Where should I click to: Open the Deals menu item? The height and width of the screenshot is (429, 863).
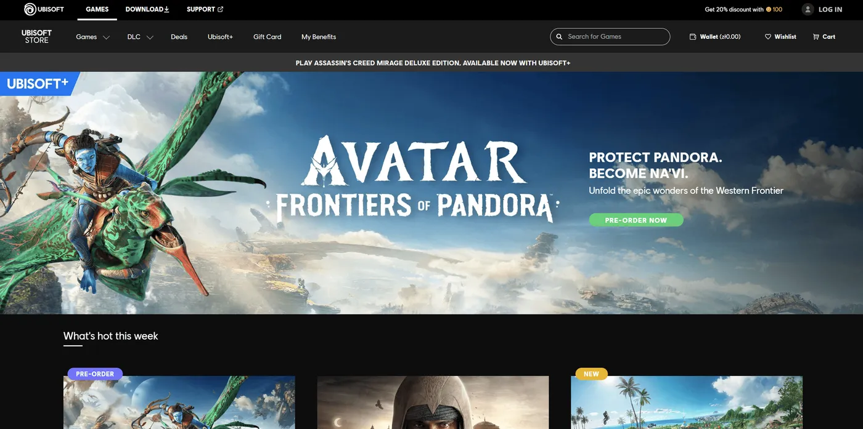[179, 36]
